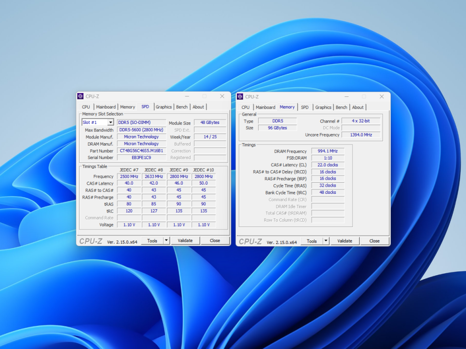This screenshot has height=349, width=466.
Task: Switch to Bench tab in SPD window
Action: pos(182,107)
